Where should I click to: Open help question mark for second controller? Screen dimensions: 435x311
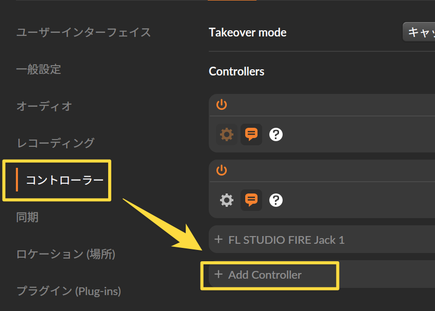pos(276,200)
